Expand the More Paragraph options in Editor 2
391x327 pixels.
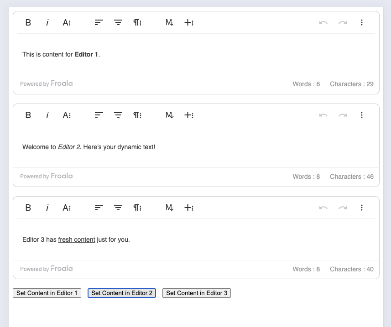tap(137, 115)
